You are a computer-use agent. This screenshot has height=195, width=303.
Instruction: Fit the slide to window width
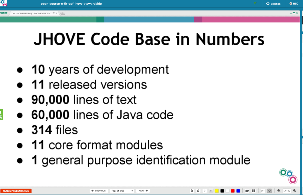(264, 191)
